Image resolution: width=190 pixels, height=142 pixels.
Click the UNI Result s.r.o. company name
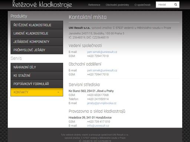(79, 28)
